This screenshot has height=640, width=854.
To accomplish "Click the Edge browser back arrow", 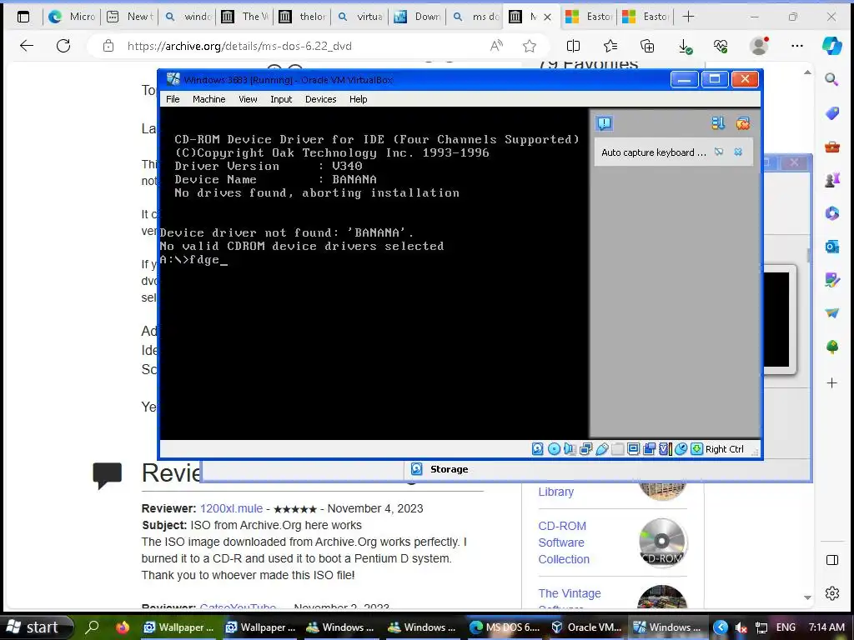I will 26,46.
